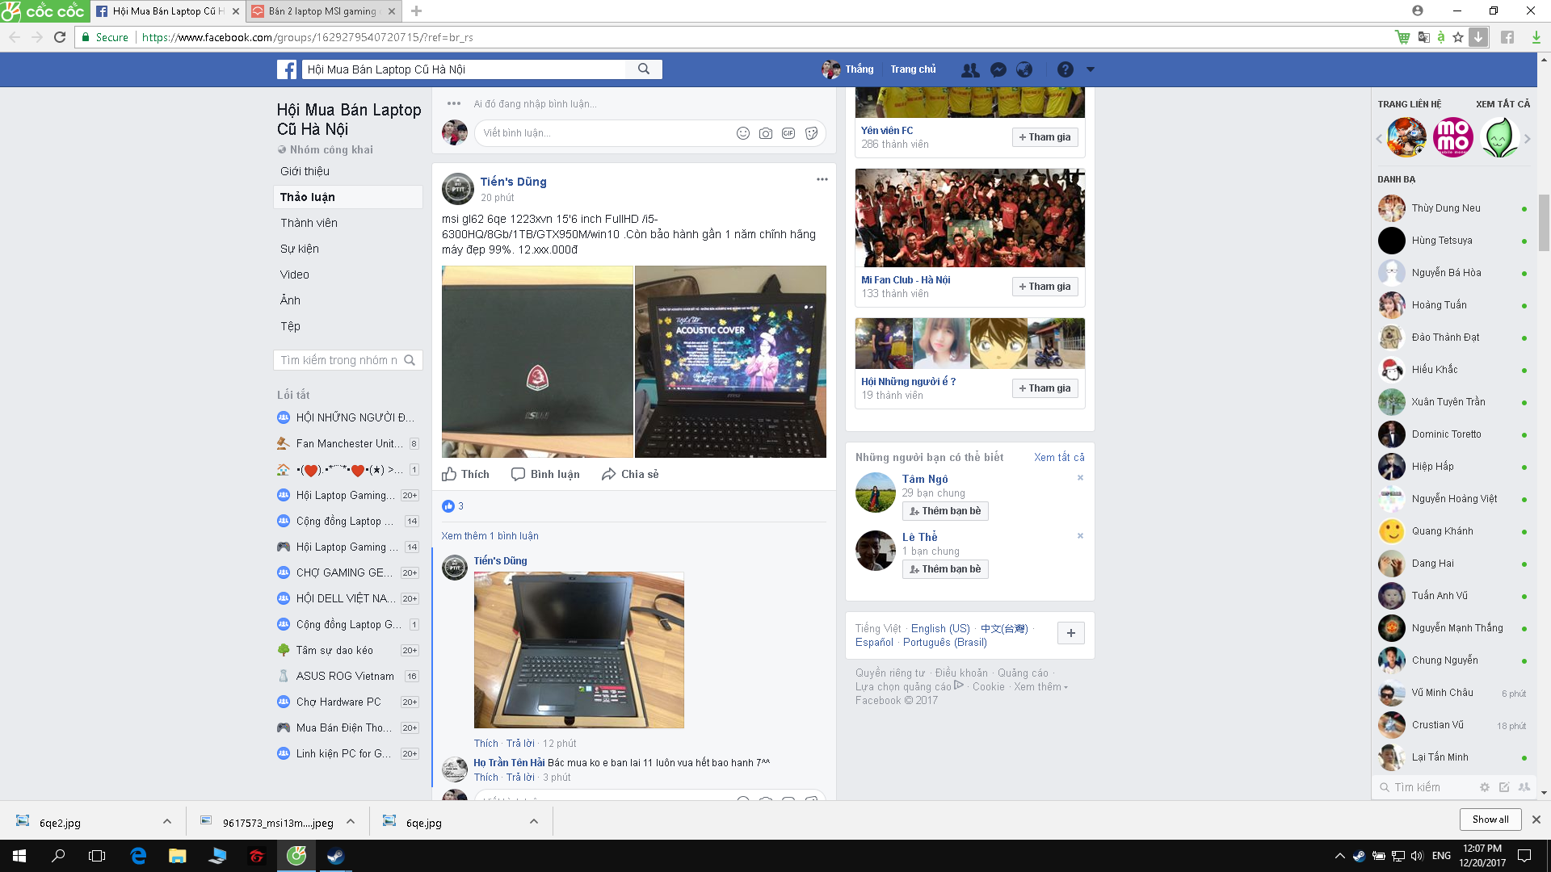Open post options three-dot menu

[822, 179]
